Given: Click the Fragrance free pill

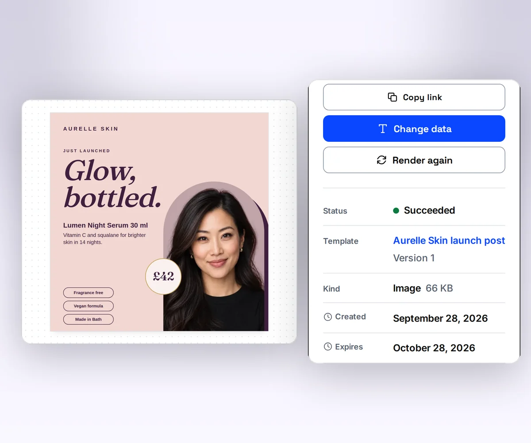Looking at the screenshot, I should coord(88,293).
